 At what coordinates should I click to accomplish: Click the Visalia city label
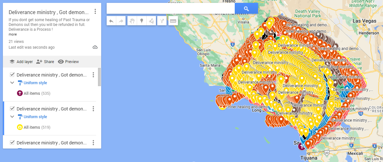click(x=243, y=22)
